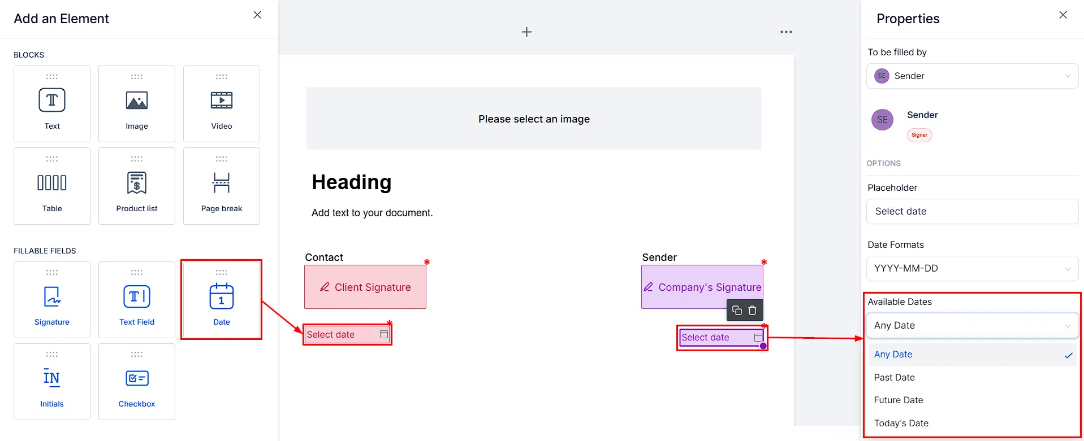The width and height of the screenshot is (1084, 441).
Task: Click the Client Signature field
Action: pos(365,287)
